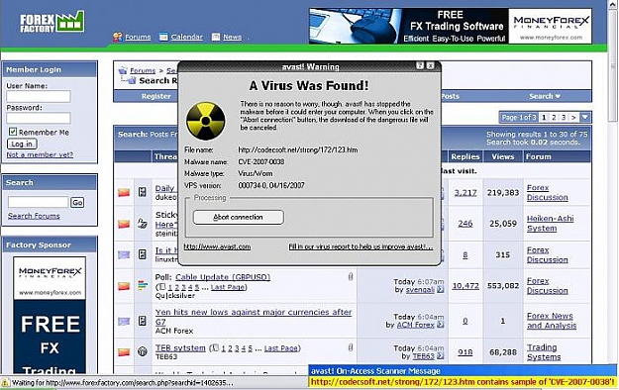The height and width of the screenshot is (390, 619).
Task: Click the Go search button
Action: pyautogui.click(x=77, y=203)
